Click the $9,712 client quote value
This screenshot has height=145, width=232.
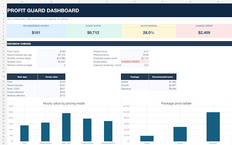click(x=93, y=32)
